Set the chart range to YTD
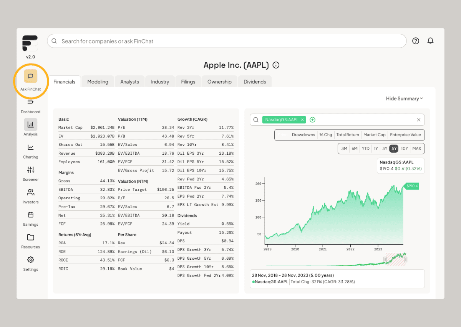 click(366, 148)
